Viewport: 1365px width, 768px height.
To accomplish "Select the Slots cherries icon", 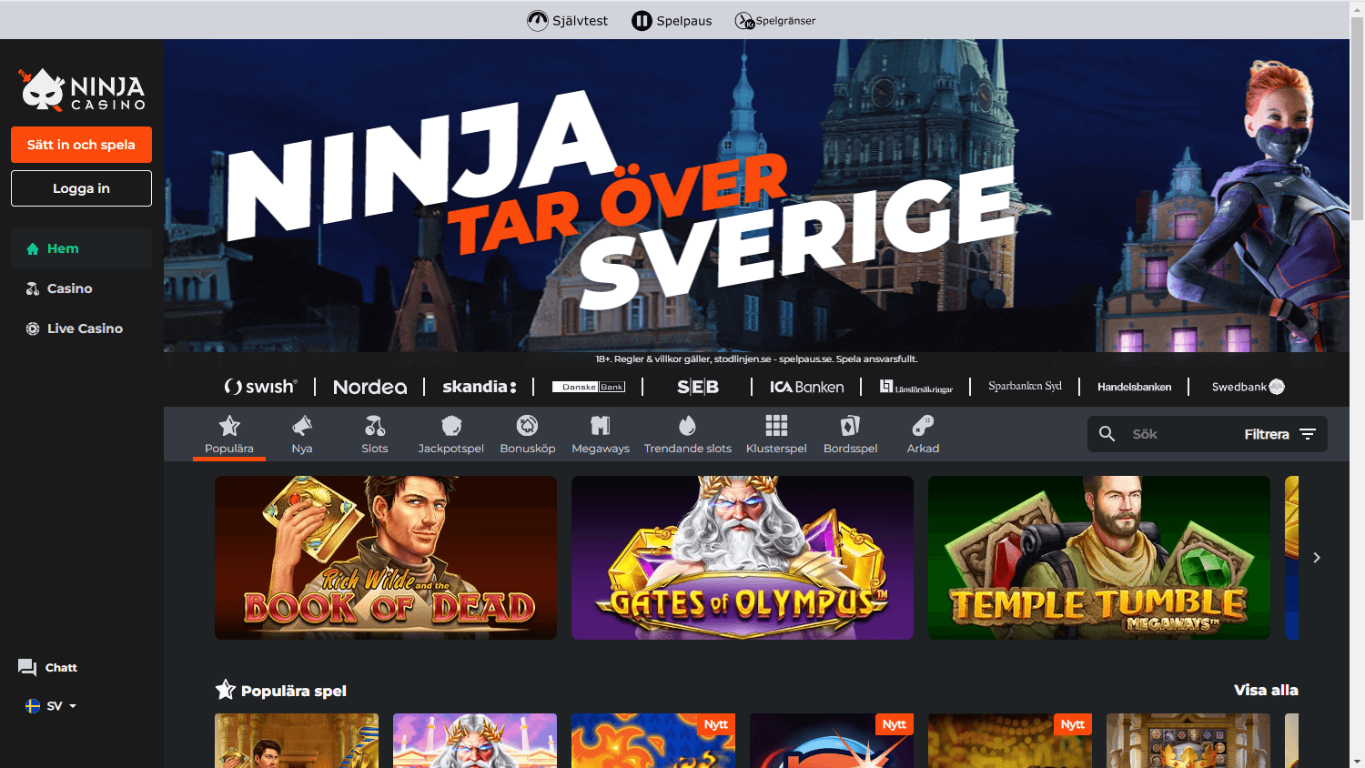I will coord(375,425).
